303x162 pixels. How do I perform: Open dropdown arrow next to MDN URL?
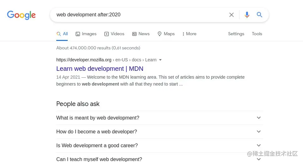point(160,60)
